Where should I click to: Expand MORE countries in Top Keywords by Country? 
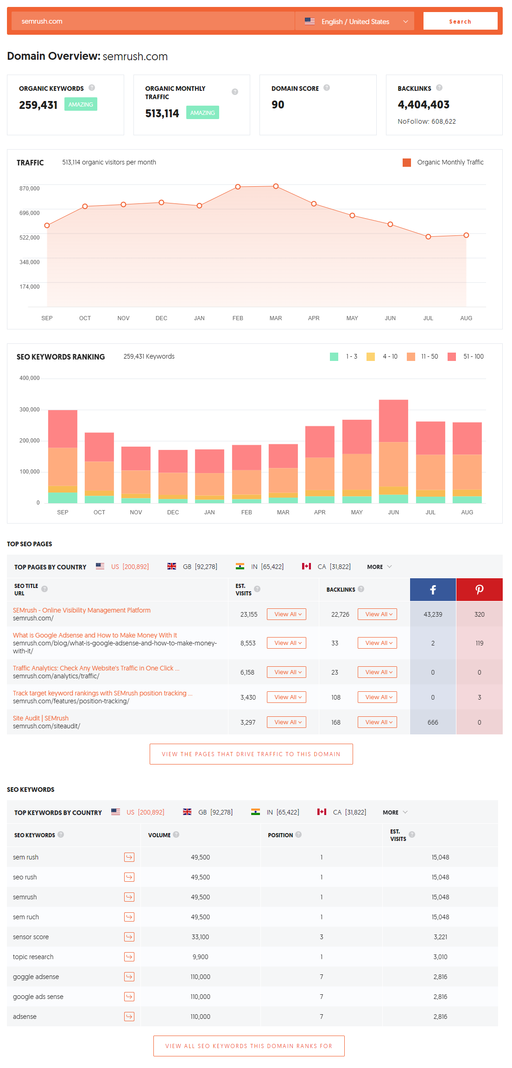[x=395, y=812]
